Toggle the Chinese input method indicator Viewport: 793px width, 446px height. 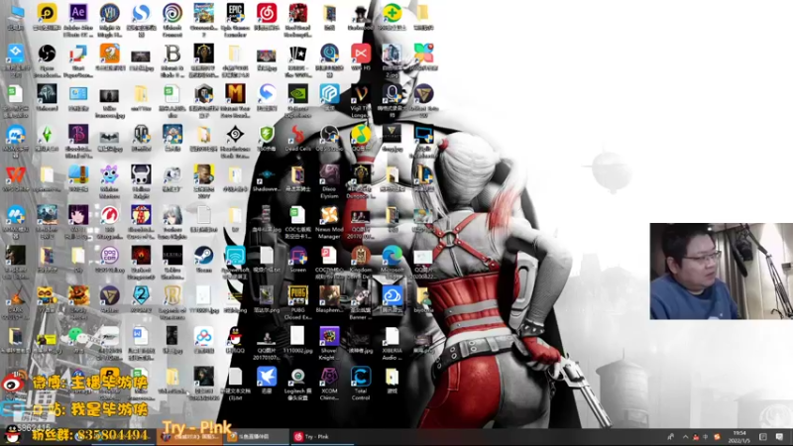(706, 436)
